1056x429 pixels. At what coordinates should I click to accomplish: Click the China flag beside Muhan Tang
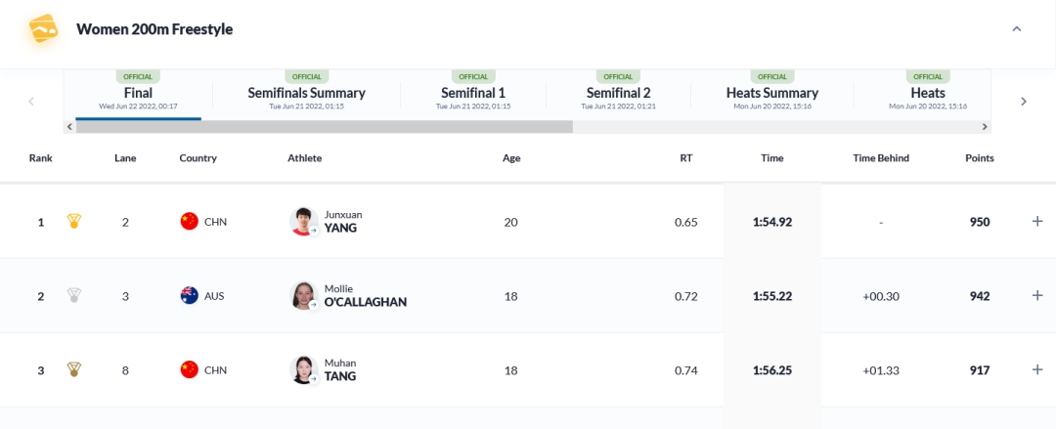tap(190, 370)
